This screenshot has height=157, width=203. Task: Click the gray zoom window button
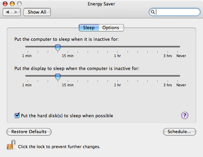(x=19, y=4)
